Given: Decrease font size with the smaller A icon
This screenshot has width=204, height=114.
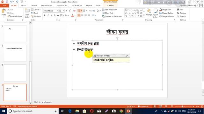Looking at the screenshot, I should point(70,11).
